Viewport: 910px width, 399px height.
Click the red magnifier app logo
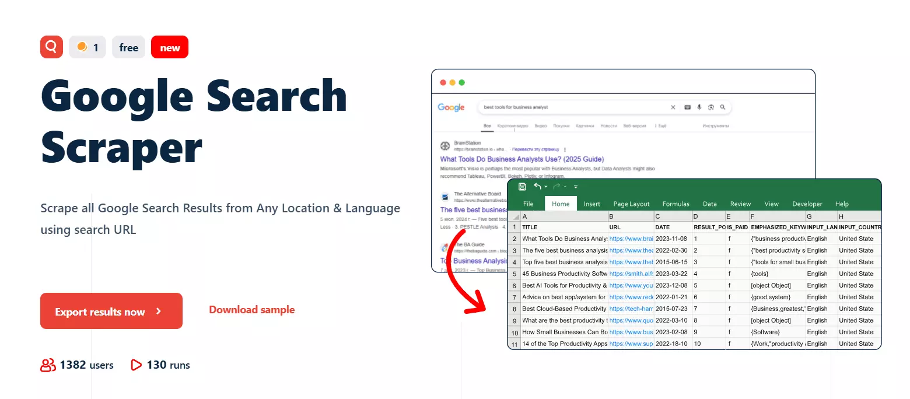click(51, 47)
